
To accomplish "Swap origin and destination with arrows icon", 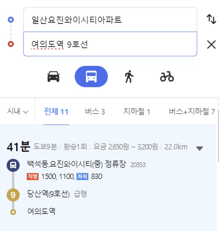I will pos(211,19).
